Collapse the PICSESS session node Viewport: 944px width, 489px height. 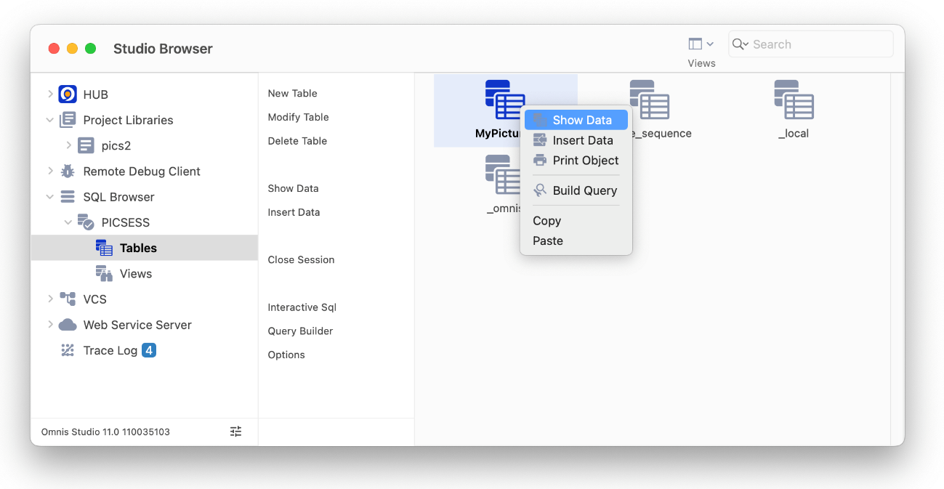[68, 222]
